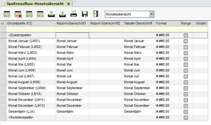Image resolution: width=211 pixels, height=125 pixels.
Task: Click Tabelle-Überschrift cell reading Gesamtjahr
Action: click(x=139, y=112)
